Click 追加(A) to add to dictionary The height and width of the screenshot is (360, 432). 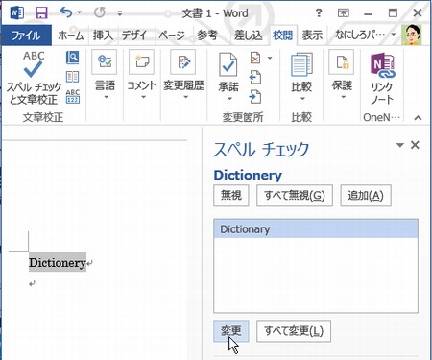pos(366,195)
